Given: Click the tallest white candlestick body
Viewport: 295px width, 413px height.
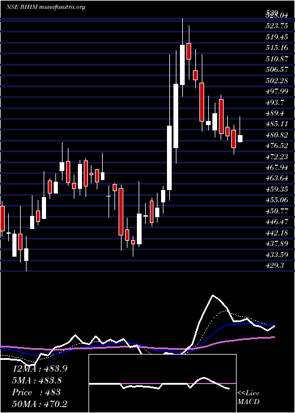Looking at the screenshot, I should [169, 158].
